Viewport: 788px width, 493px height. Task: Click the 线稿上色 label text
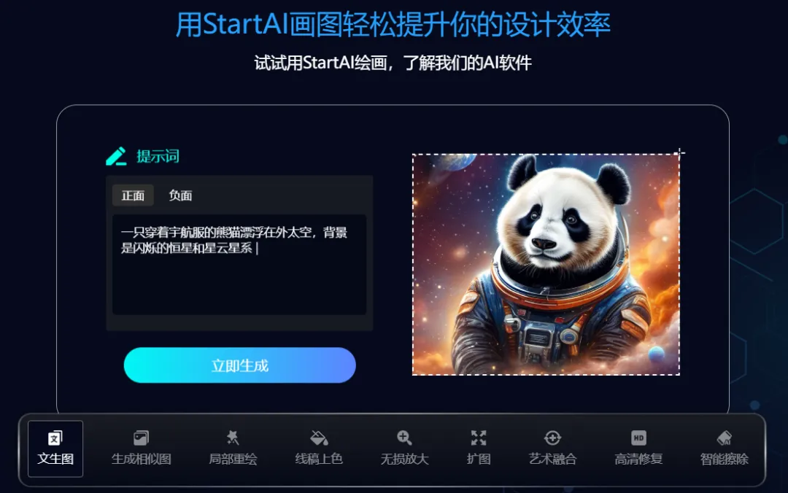tap(319, 459)
